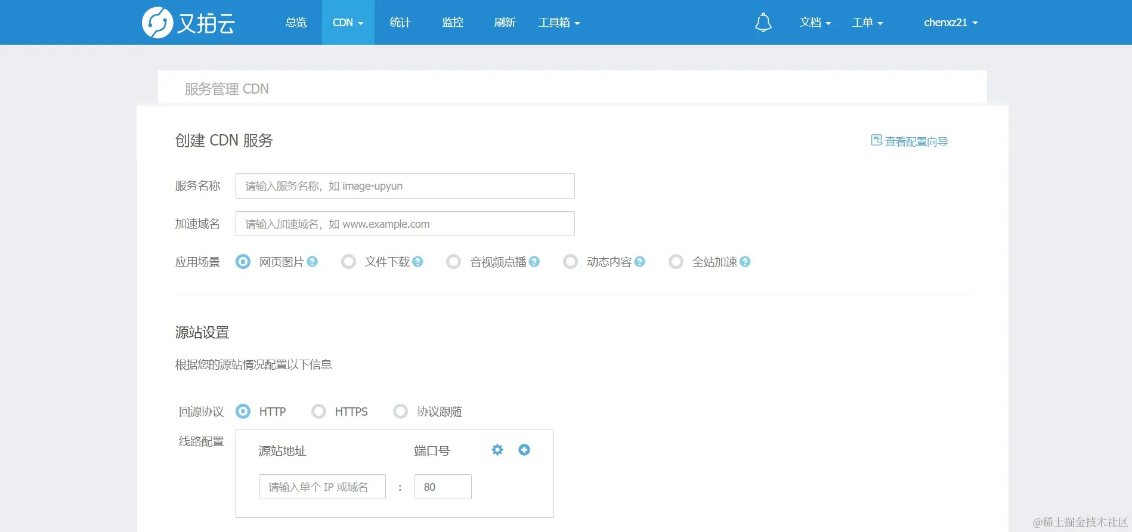Open the 工单 dropdown
The width and height of the screenshot is (1132, 532).
(x=867, y=23)
